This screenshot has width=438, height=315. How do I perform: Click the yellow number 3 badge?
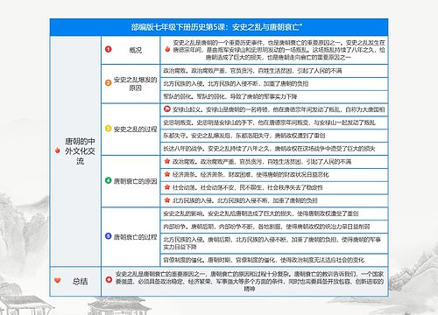click(109, 129)
